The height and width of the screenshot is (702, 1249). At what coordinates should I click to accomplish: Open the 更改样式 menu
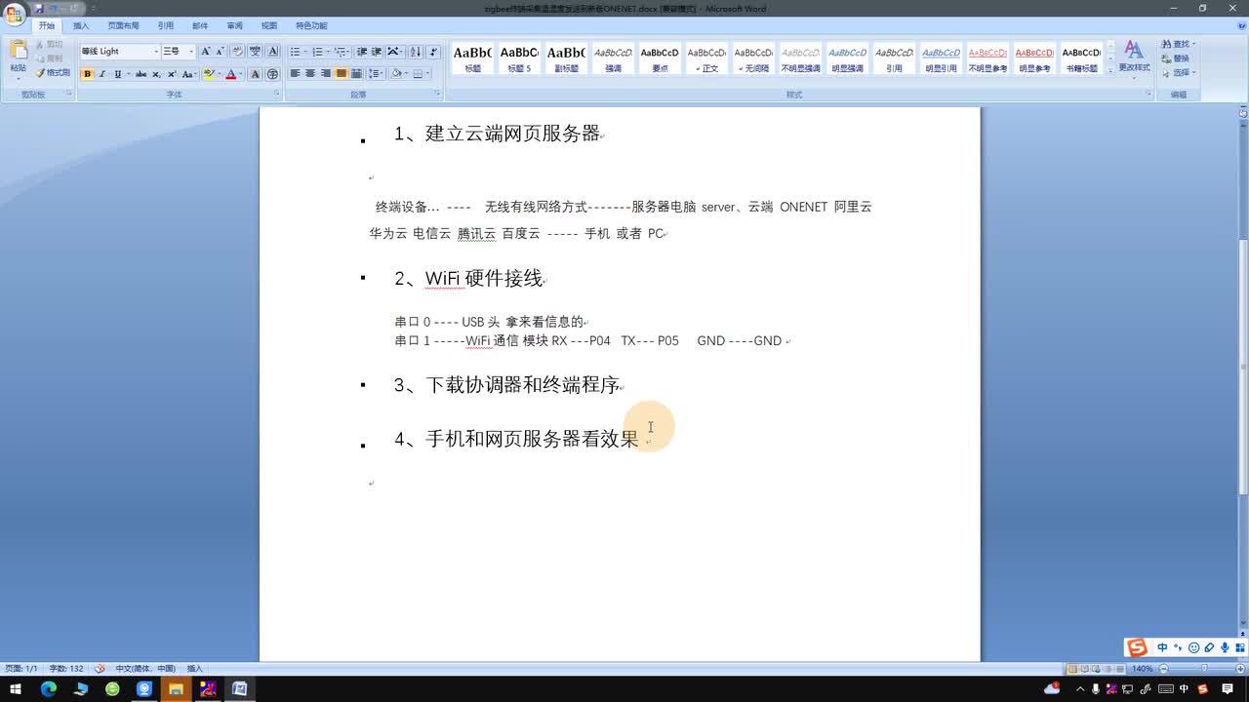click(1134, 58)
